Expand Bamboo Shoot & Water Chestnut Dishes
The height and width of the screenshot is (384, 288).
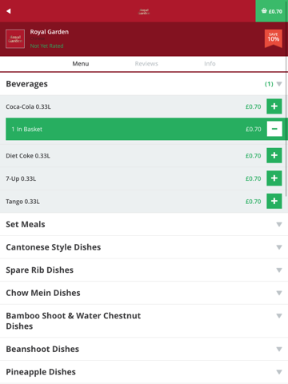[x=144, y=321]
